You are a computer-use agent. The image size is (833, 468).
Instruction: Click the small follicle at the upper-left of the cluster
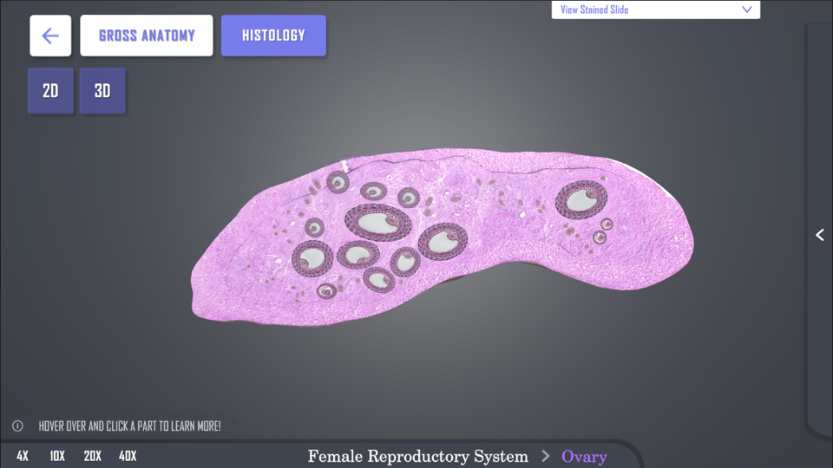click(x=338, y=182)
